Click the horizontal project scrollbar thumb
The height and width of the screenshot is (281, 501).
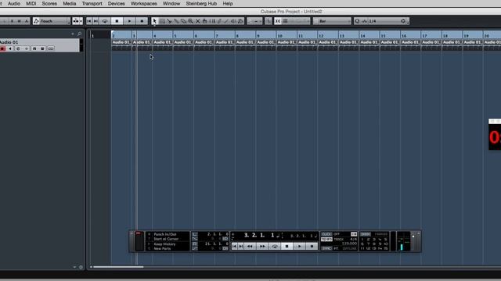coord(118,267)
